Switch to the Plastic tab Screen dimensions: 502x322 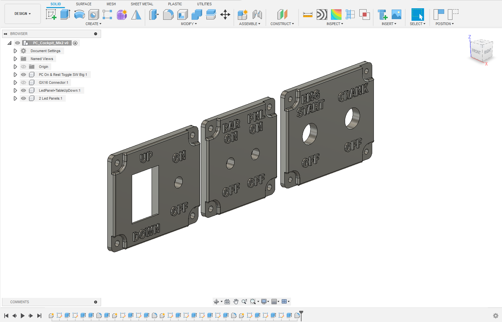(x=175, y=4)
